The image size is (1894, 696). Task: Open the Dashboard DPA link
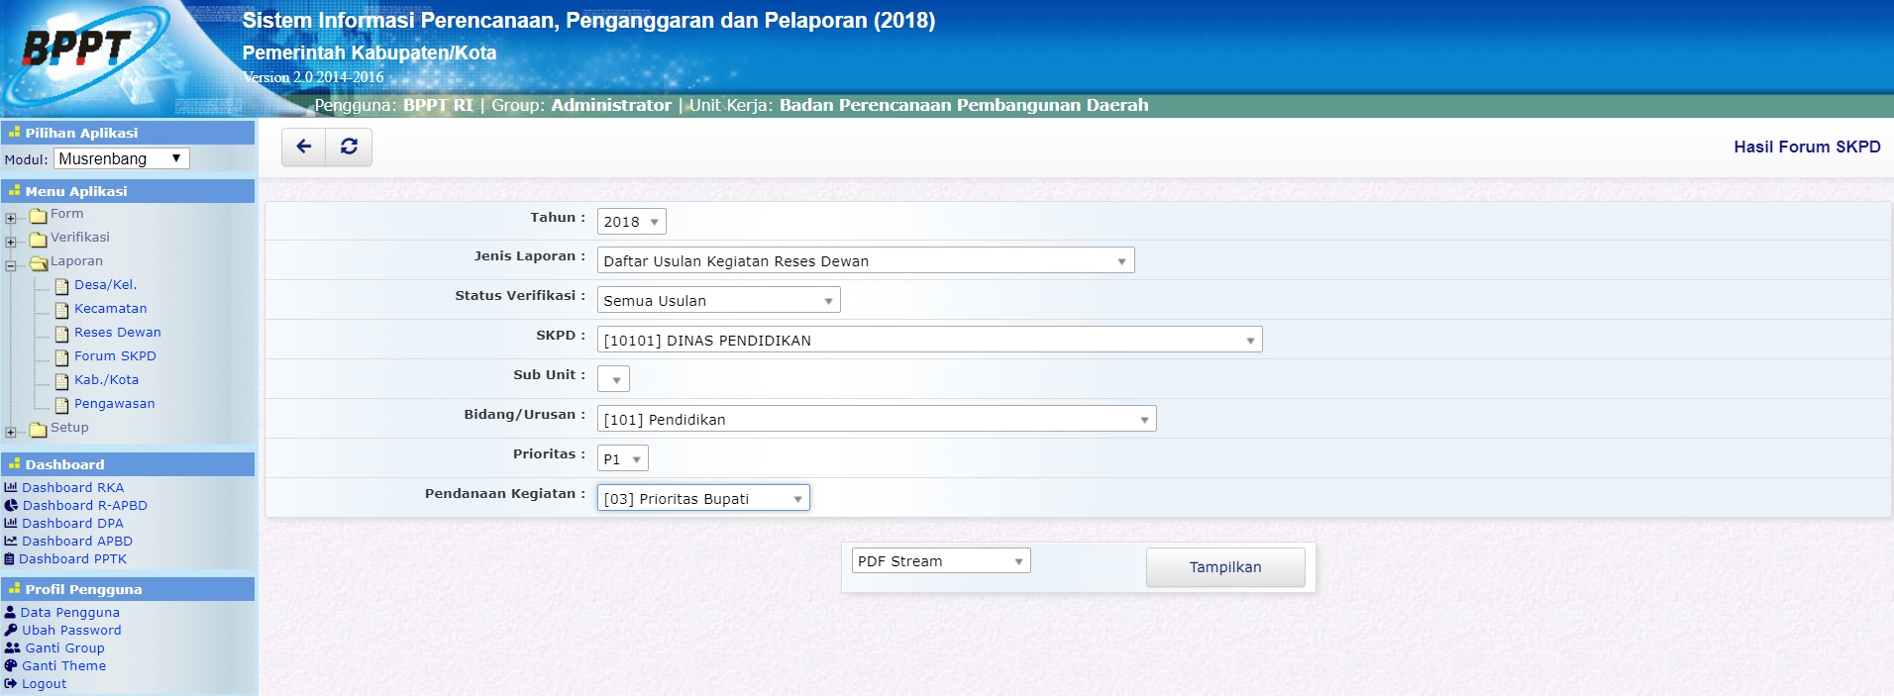coord(72,523)
